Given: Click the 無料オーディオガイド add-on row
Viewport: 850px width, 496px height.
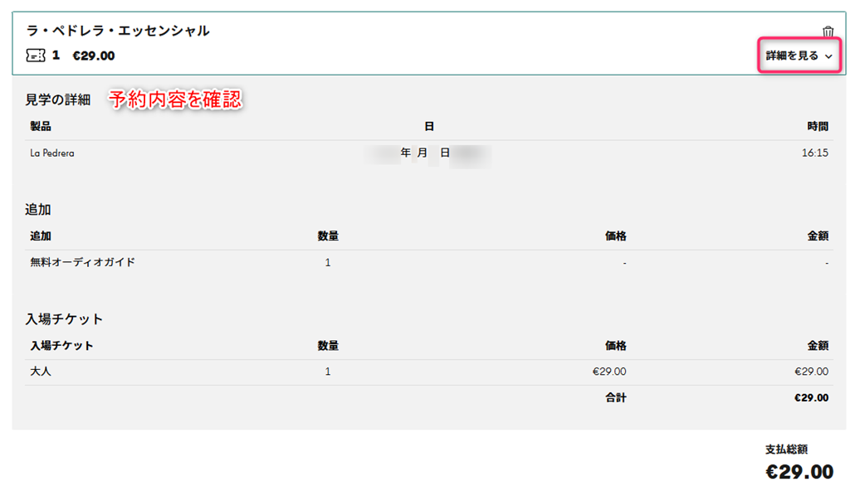Looking at the screenshot, I should 82,263.
